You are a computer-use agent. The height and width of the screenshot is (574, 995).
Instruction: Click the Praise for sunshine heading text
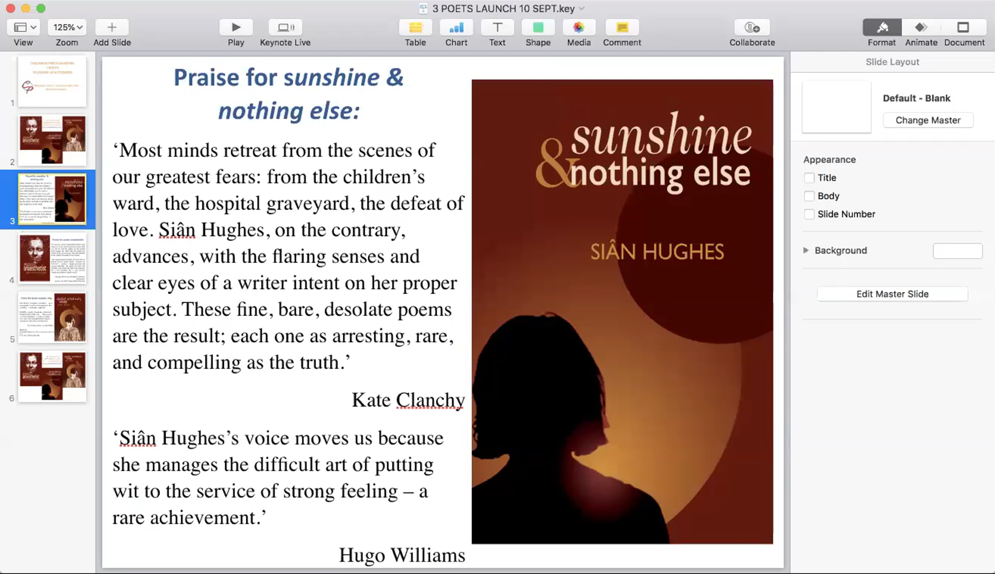click(289, 94)
